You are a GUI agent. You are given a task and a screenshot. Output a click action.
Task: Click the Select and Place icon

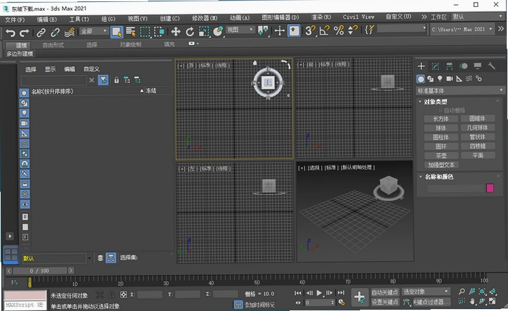tap(218, 32)
